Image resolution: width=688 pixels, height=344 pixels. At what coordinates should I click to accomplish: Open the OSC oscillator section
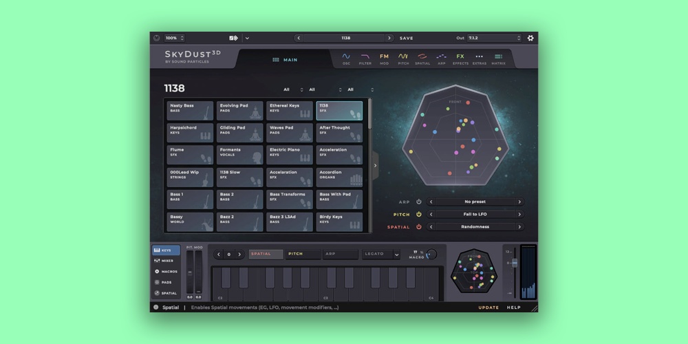click(347, 59)
